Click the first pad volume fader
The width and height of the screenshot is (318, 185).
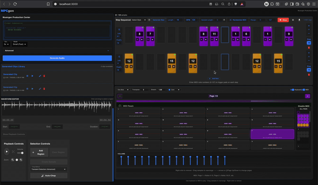[121, 160]
